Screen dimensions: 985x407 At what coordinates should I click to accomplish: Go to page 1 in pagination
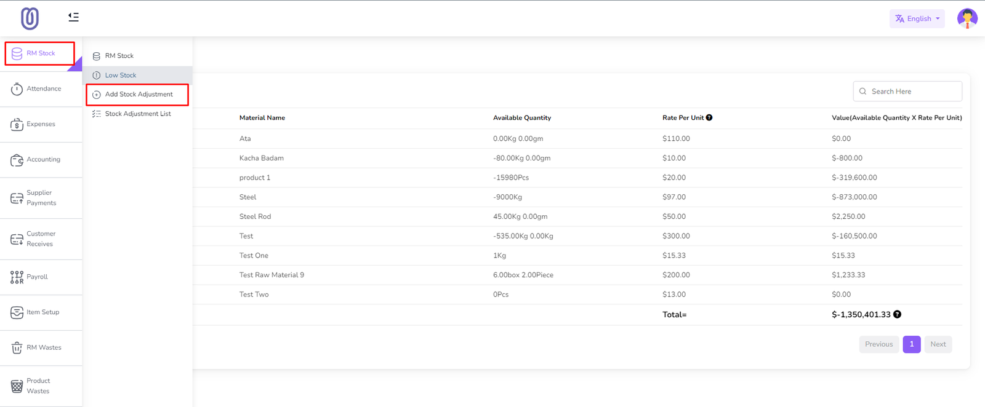click(x=912, y=344)
